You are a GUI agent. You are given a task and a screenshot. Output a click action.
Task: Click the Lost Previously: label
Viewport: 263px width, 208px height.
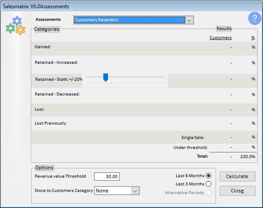[50, 123]
